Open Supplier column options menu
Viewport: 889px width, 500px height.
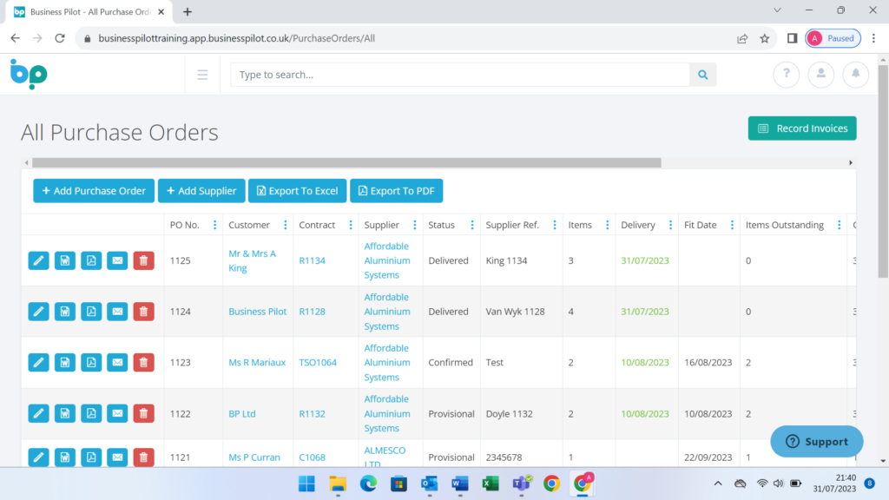(414, 225)
